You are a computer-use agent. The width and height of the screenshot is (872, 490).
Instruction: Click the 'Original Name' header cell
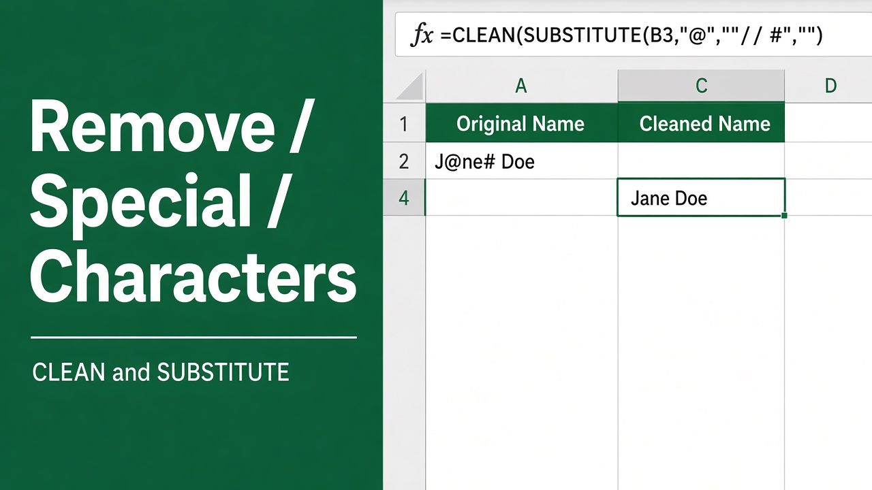click(x=521, y=123)
